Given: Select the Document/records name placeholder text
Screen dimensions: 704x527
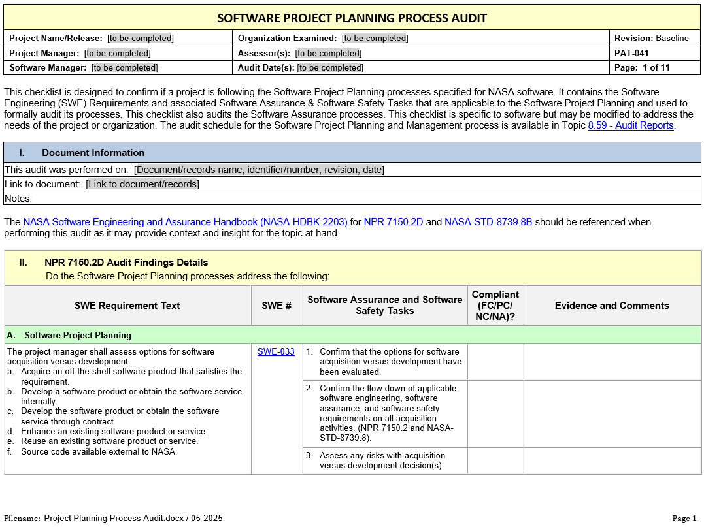Looking at the screenshot, I should (259, 170).
